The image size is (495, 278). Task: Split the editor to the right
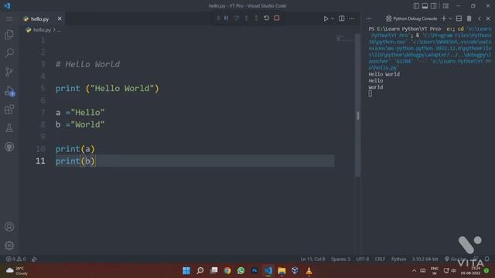pyautogui.click(x=342, y=19)
